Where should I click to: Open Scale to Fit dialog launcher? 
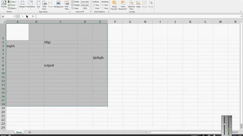tap(90, 12)
